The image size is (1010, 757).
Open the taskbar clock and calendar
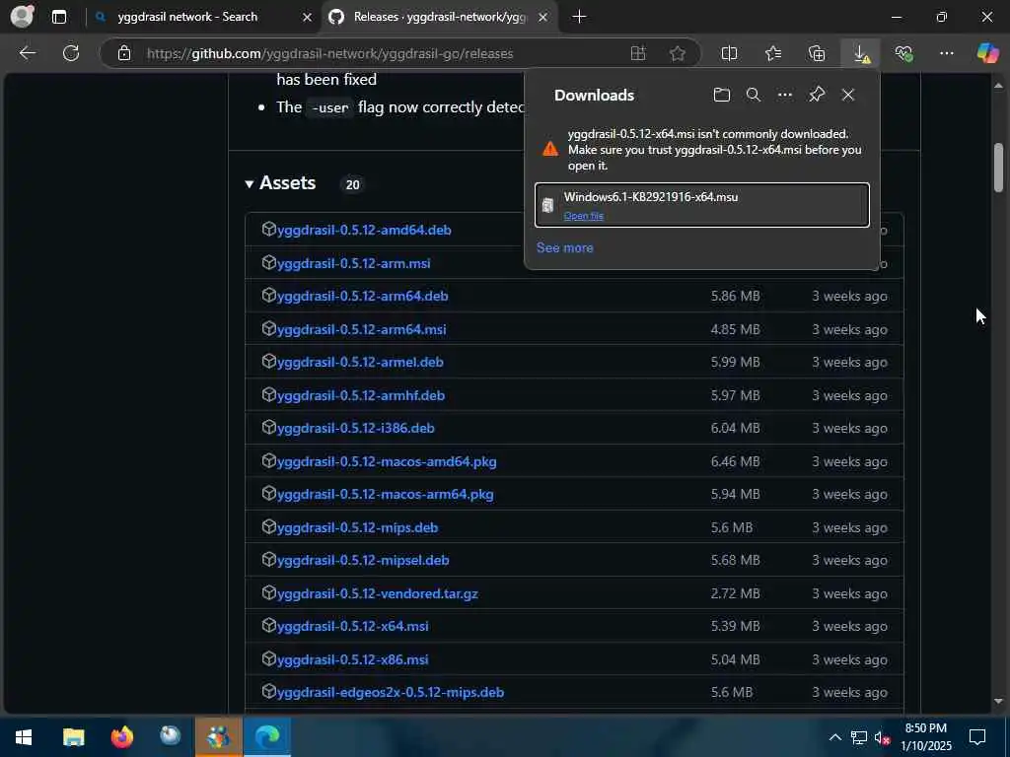pos(925,737)
